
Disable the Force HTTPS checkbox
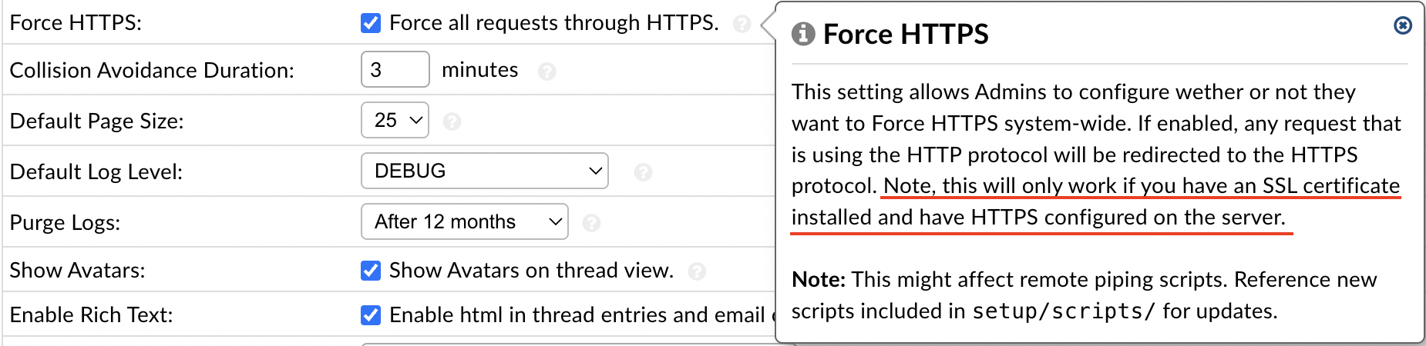click(x=371, y=23)
